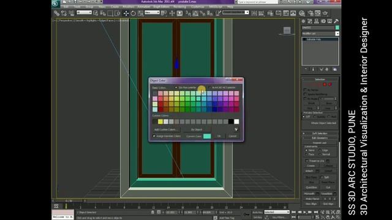This screenshot has width=392, height=220.
Task: Click the ViewCube in the viewport
Action: pyautogui.click(x=287, y=31)
